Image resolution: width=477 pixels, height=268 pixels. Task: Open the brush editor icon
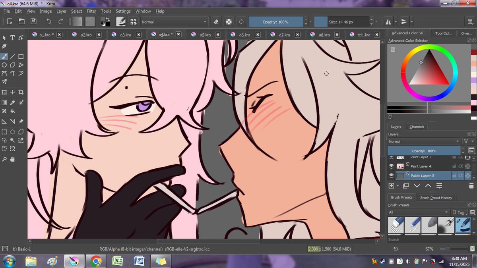(x=121, y=21)
